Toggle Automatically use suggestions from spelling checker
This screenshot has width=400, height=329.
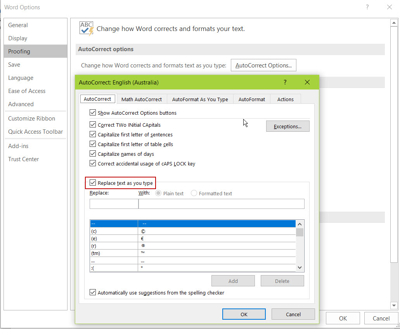point(93,292)
